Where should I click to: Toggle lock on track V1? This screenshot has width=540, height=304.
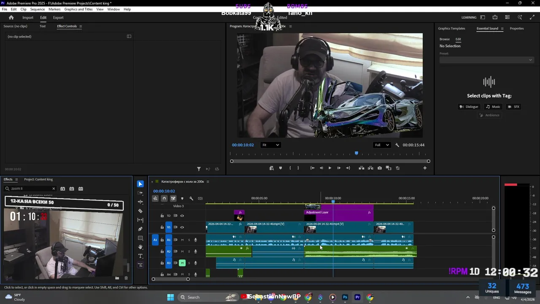[162, 227]
